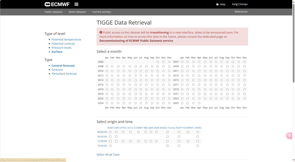The image size is (295, 162).
Task: Click the NCEP origin column header
Action: (x=179, y=128)
